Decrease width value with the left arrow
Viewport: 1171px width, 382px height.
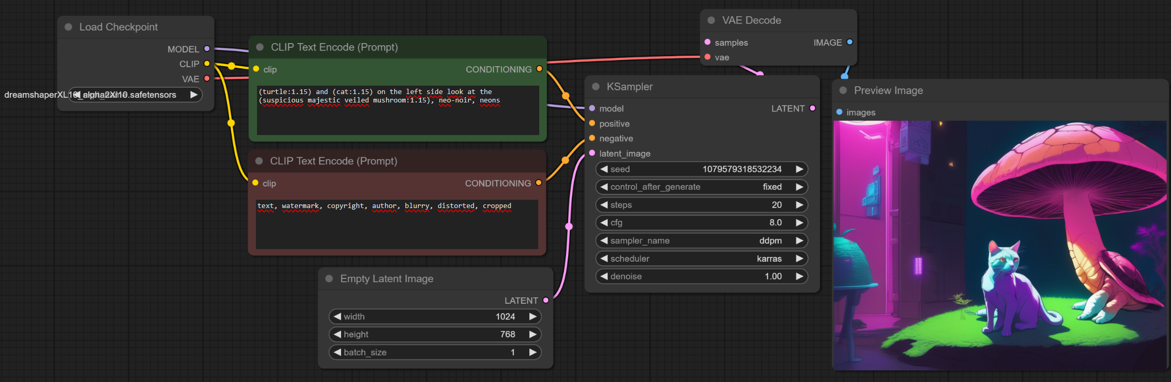tap(337, 316)
